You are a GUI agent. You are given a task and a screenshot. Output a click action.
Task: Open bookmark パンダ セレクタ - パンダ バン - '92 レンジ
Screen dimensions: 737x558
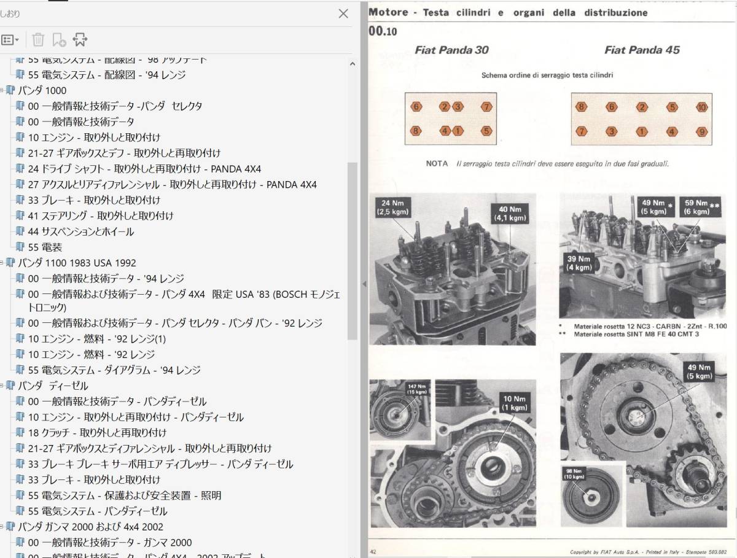pyautogui.click(x=175, y=323)
